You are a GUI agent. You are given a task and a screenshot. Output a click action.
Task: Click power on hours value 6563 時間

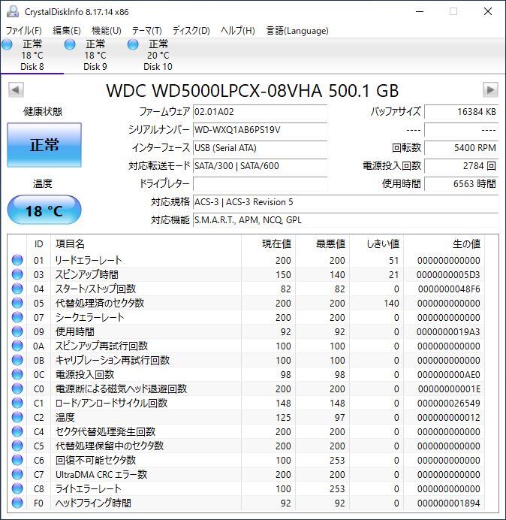[x=461, y=183]
